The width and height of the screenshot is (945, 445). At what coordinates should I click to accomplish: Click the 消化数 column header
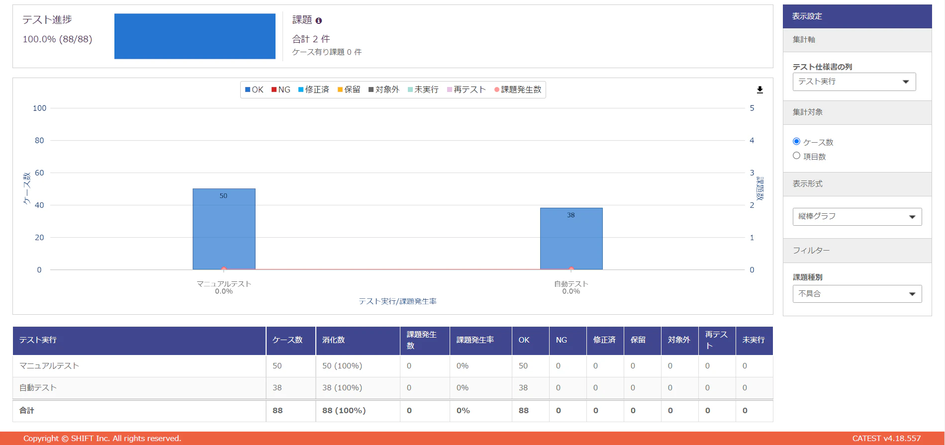358,341
